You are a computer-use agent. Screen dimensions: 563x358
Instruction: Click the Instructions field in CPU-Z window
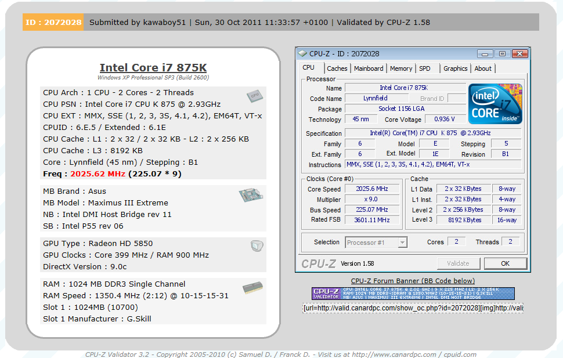(x=433, y=164)
